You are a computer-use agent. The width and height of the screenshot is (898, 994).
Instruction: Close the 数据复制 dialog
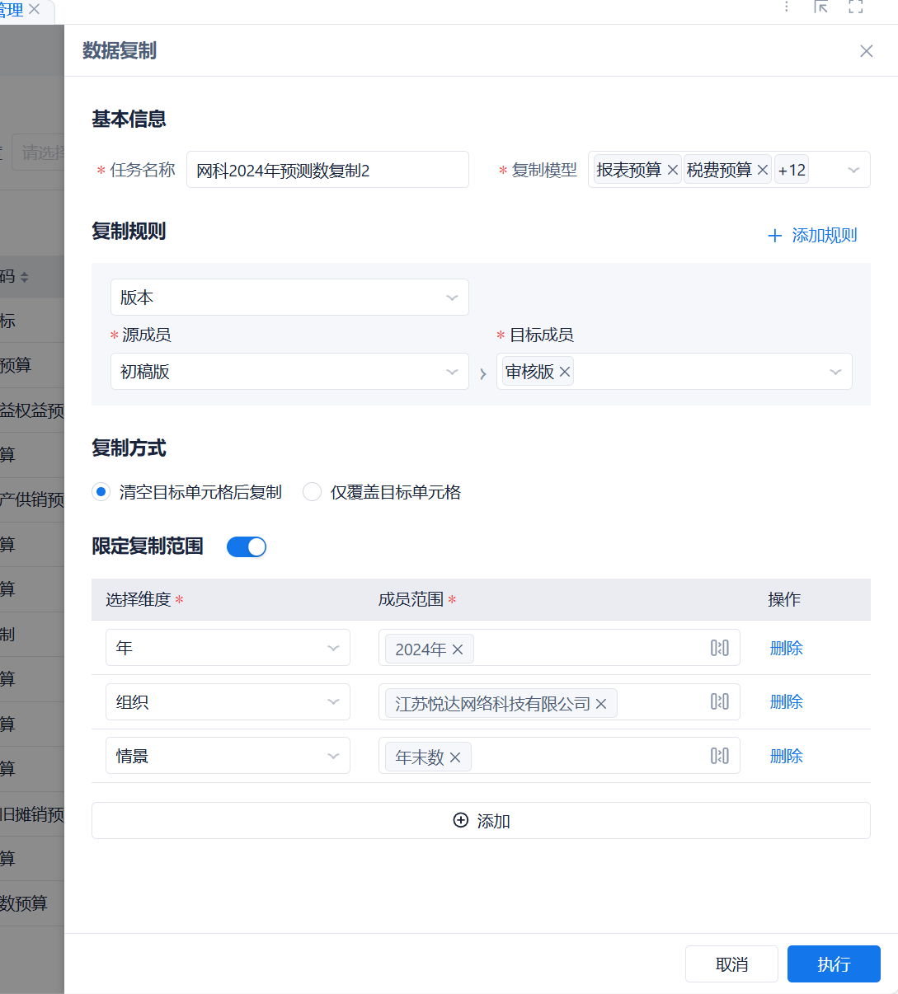click(866, 51)
